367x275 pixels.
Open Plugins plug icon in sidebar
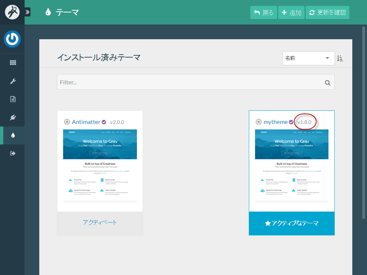pyautogui.click(x=13, y=117)
